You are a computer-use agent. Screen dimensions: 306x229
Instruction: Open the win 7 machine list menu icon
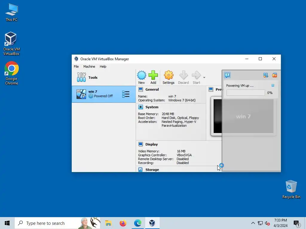click(126, 94)
